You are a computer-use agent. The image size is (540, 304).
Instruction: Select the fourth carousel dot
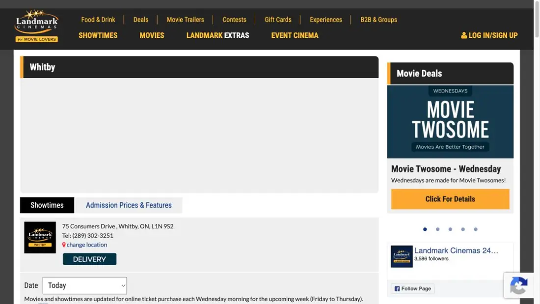coord(463,229)
